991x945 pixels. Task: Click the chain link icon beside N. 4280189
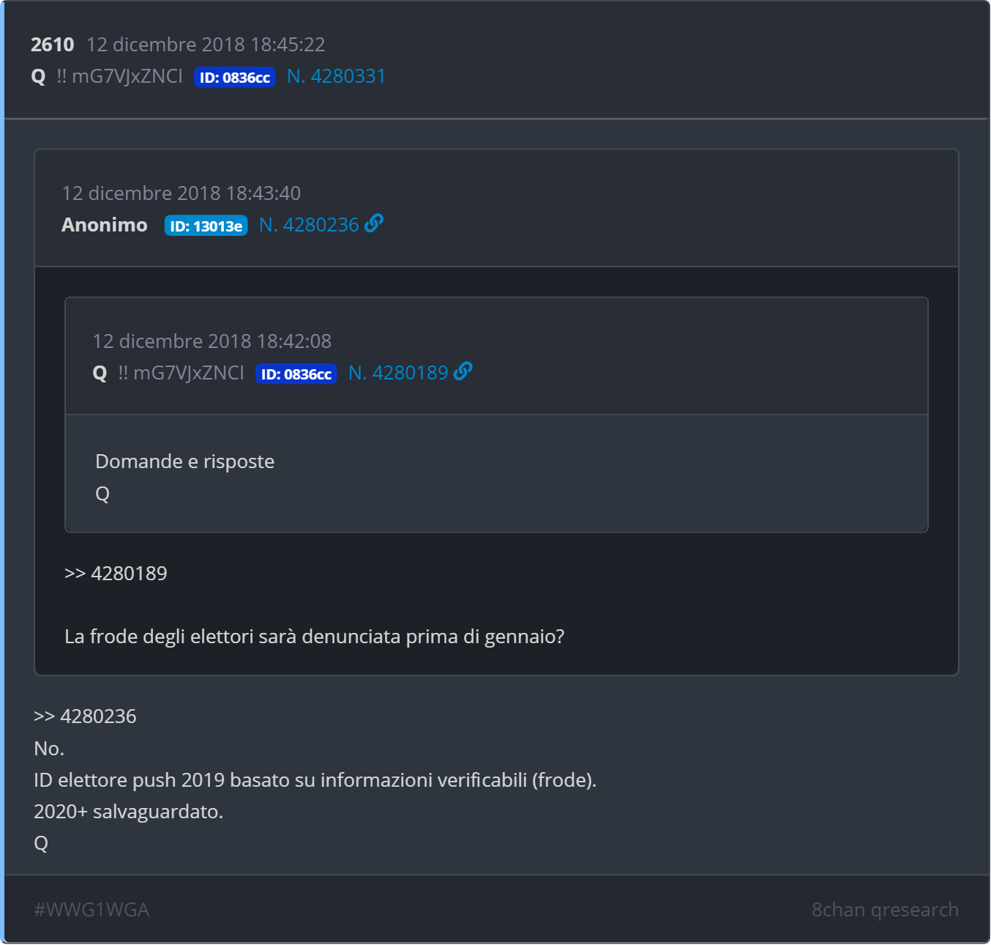coord(463,371)
